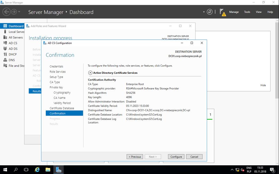This screenshot has width=279, height=174.
Task: Launch Internet Explorer from the taskbar
Action: click(x=37, y=170)
